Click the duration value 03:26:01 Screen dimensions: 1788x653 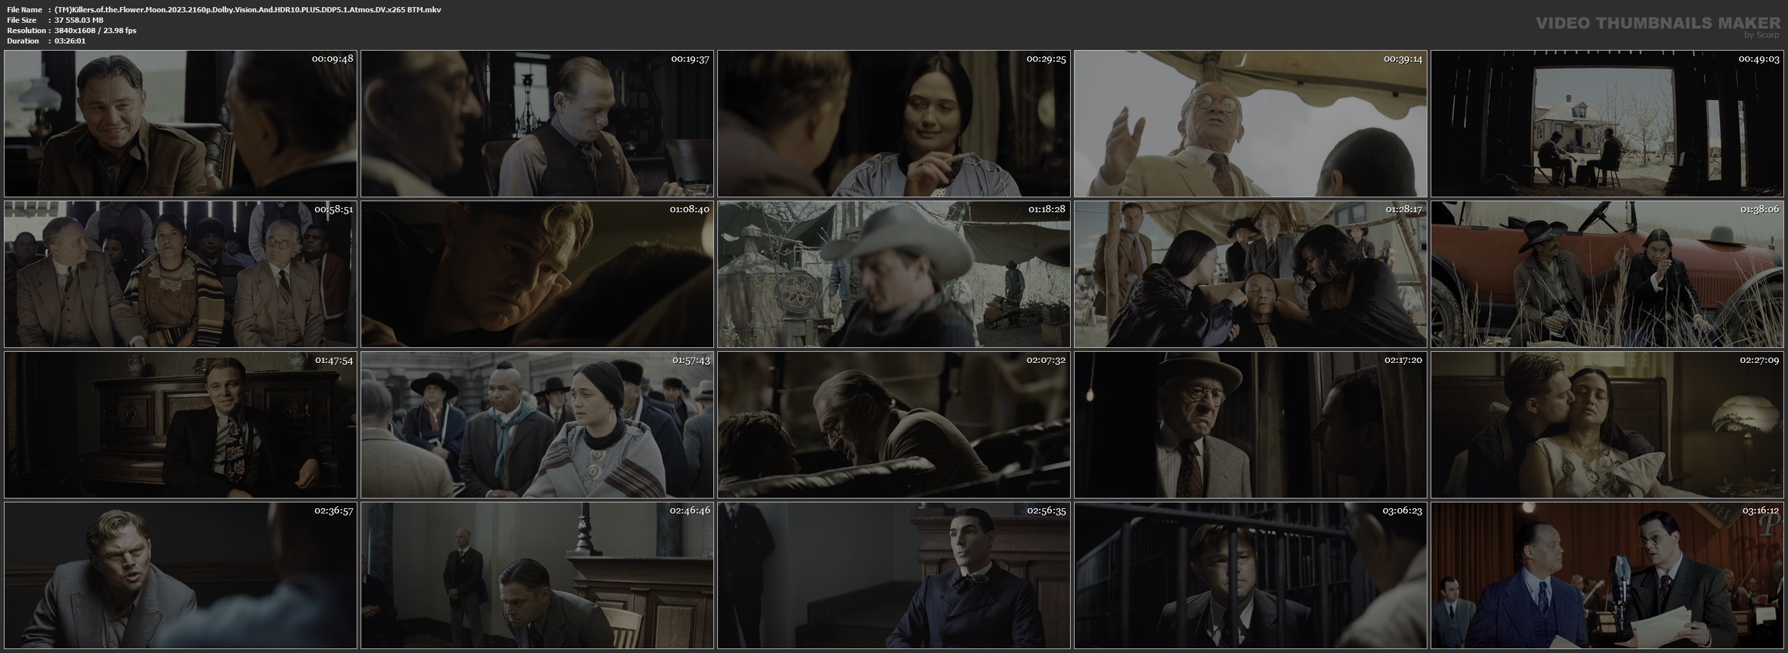[x=70, y=41]
